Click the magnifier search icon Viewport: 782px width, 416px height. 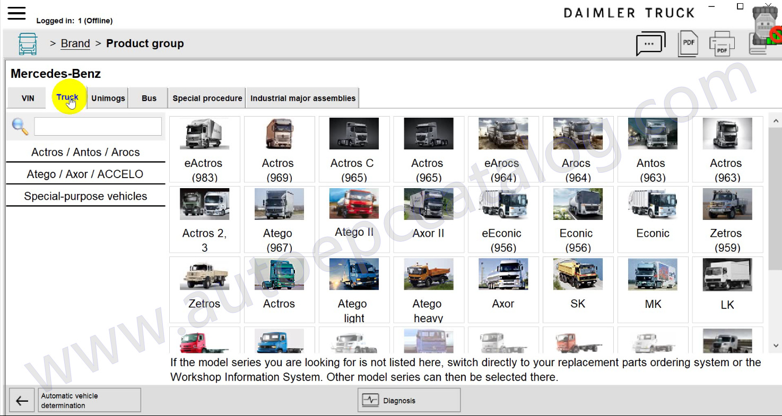coord(20,127)
